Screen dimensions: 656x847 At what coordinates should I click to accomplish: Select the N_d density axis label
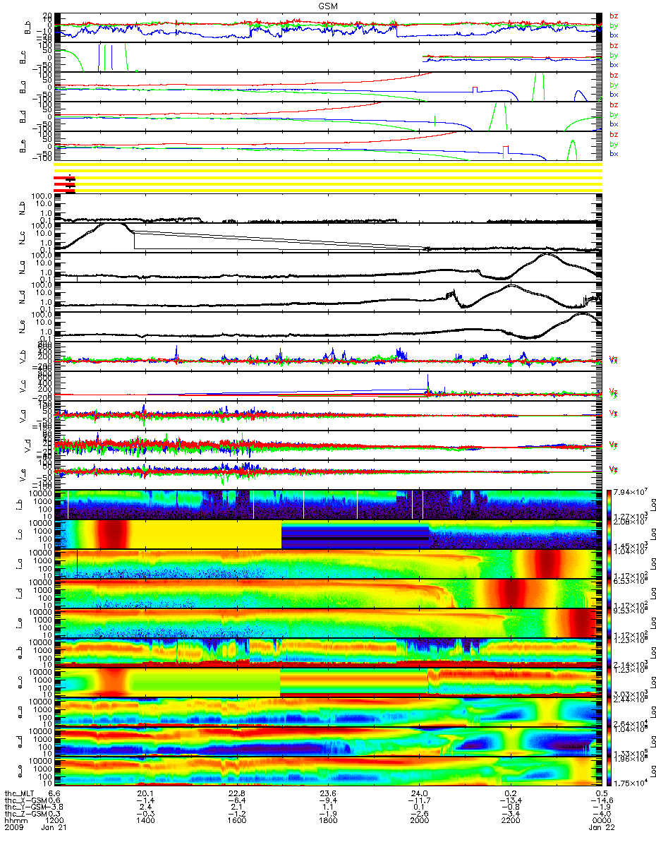pos(23,298)
